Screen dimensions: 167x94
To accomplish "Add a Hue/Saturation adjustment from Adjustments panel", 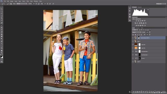I will [x=135, y=23].
